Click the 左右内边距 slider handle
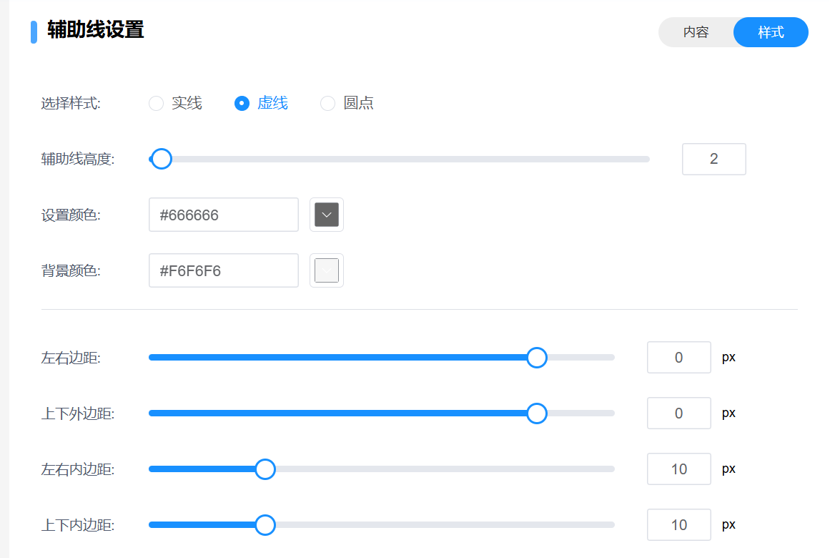Screen dimensions: 830x558 tap(265, 469)
